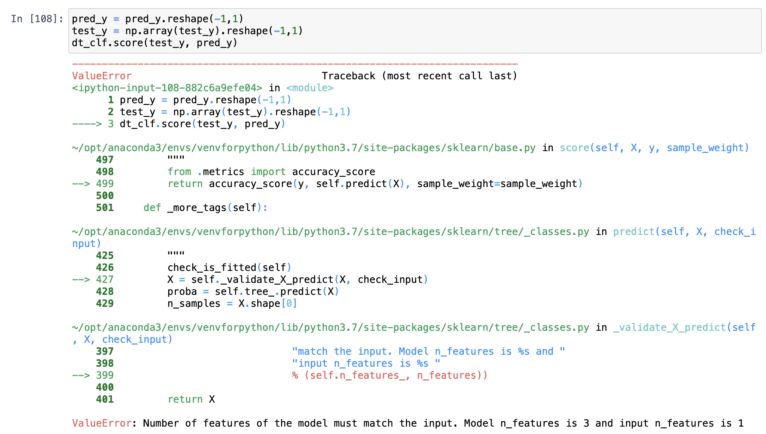Click the ipython-input-108 module reference
This screenshot has width=766, height=434.
(167, 88)
